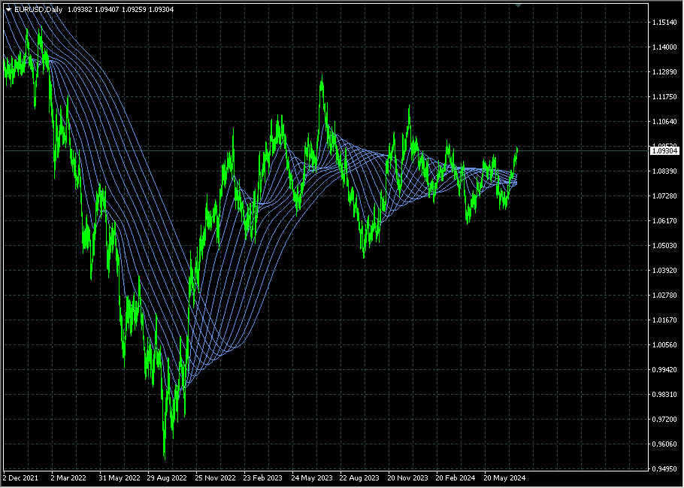Click the 1.09259 low value in header
Image resolution: width=684 pixels, height=488 pixels.
134,10
